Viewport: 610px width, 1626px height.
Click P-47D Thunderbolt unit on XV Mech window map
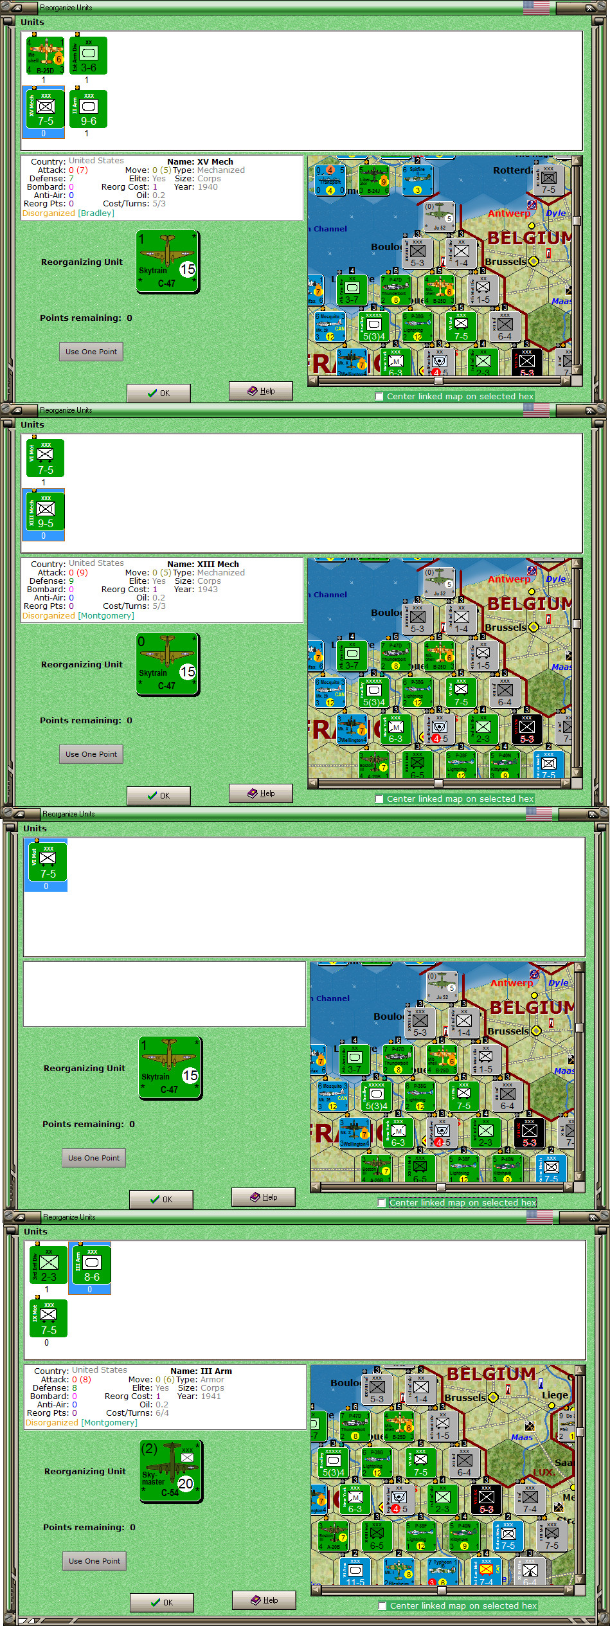tap(395, 289)
